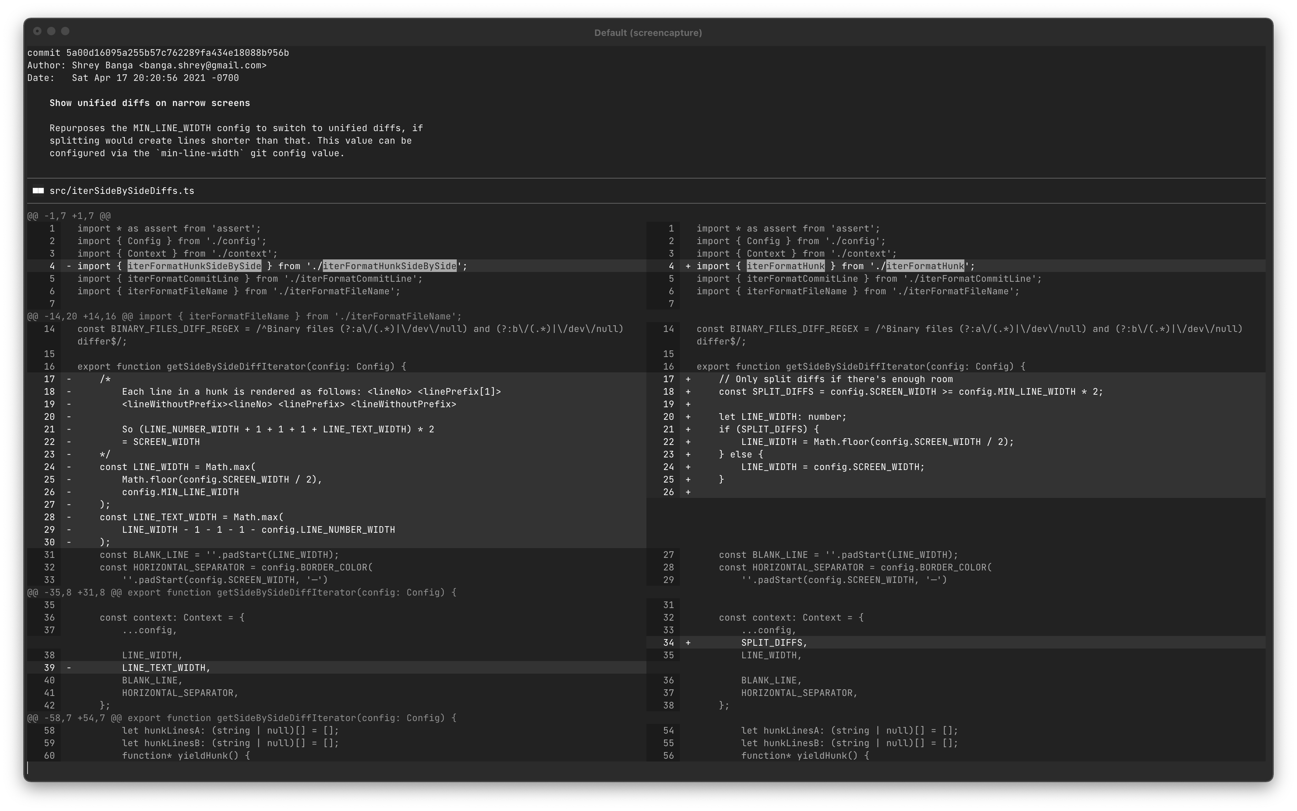Click the red close window button
Screen dimensions: 1297x811
37,31
